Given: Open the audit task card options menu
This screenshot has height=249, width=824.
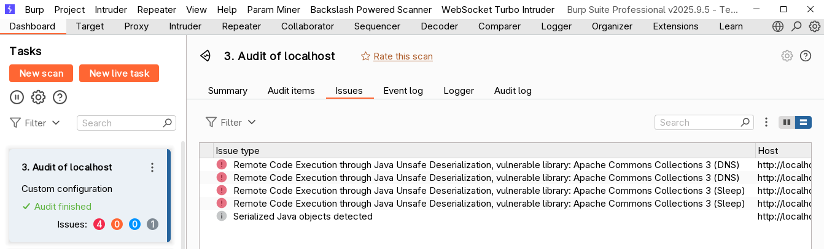Looking at the screenshot, I should pyautogui.click(x=152, y=167).
